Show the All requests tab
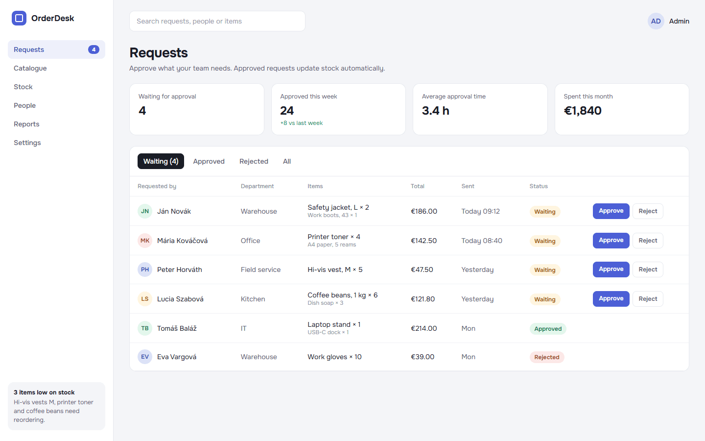This screenshot has width=705, height=441. click(x=287, y=161)
